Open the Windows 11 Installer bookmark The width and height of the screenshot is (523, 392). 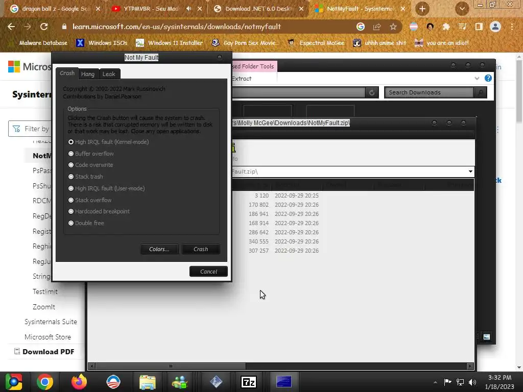pyautogui.click(x=170, y=43)
